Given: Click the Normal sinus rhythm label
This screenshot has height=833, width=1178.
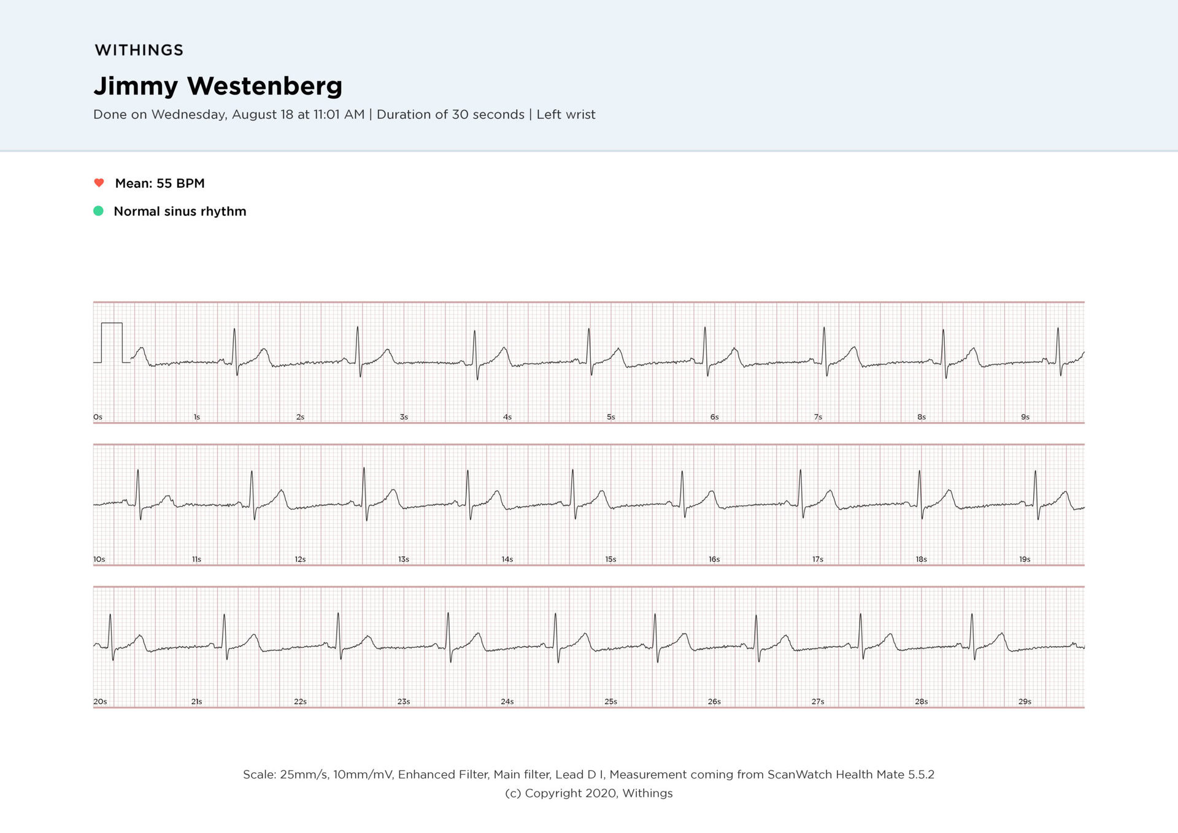Looking at the screenshot, I should coord(180,212).
